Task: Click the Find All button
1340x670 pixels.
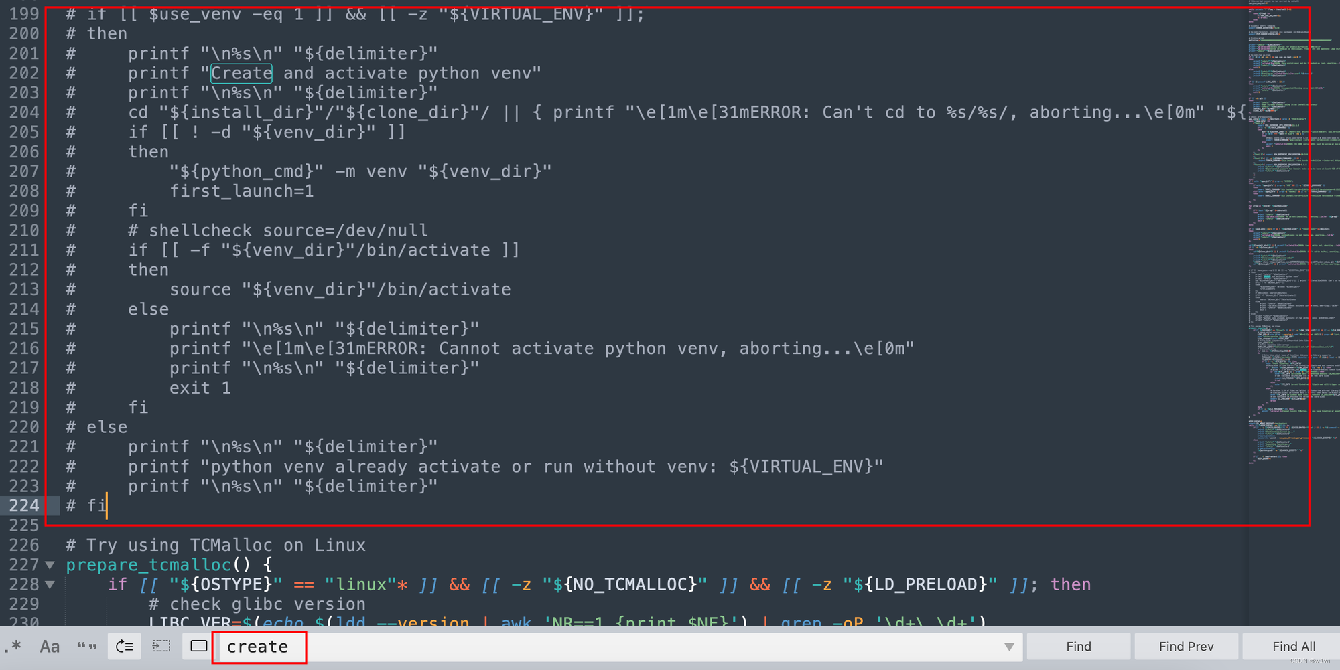Action: (1294, 647)
